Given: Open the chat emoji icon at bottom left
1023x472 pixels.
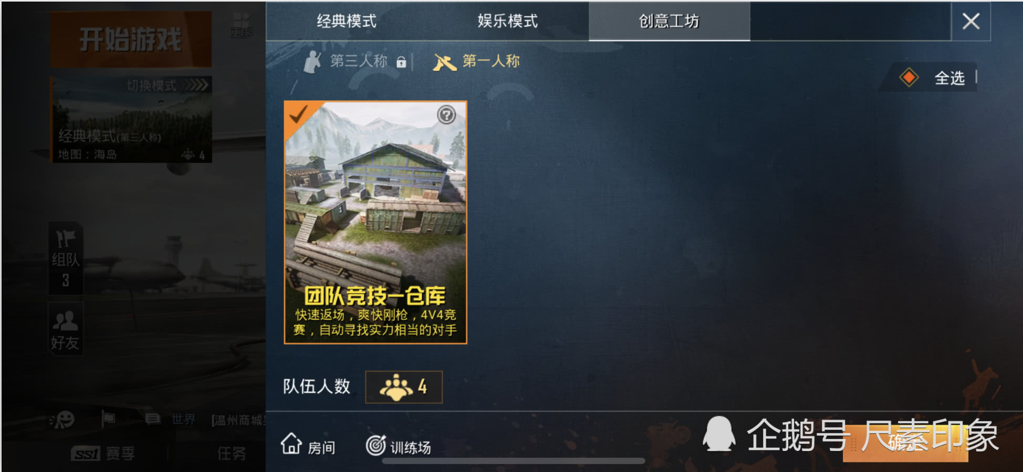Looking at the screenshot, I should click(x=62, y=419).
